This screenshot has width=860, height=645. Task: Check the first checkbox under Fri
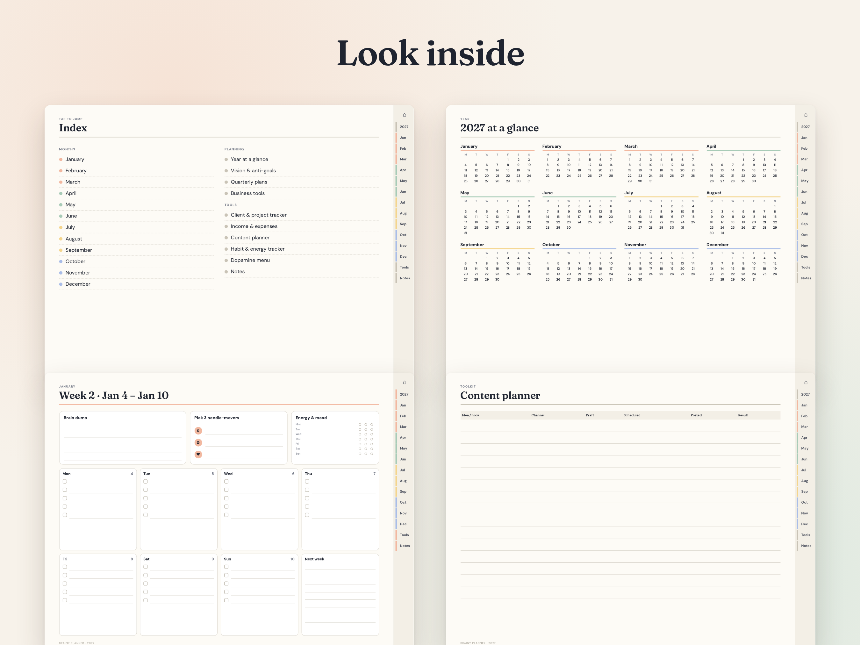65,567
